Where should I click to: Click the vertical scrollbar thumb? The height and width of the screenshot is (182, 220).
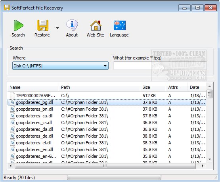tap(209, 94)
